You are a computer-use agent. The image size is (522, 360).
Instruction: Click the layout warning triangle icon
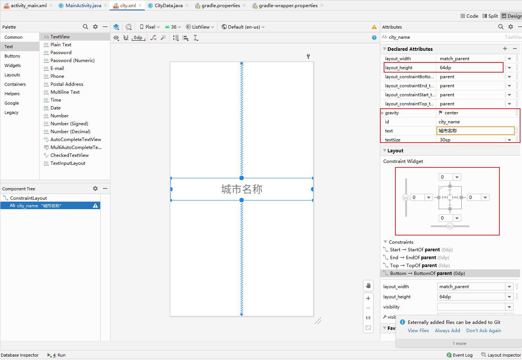pos(374,27)
